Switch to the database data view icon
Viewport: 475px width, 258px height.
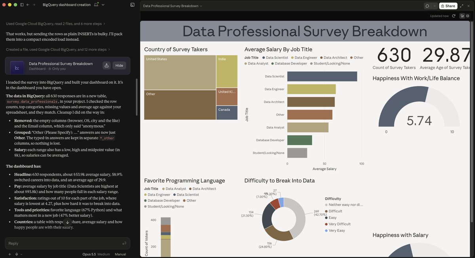pos(467,16)
